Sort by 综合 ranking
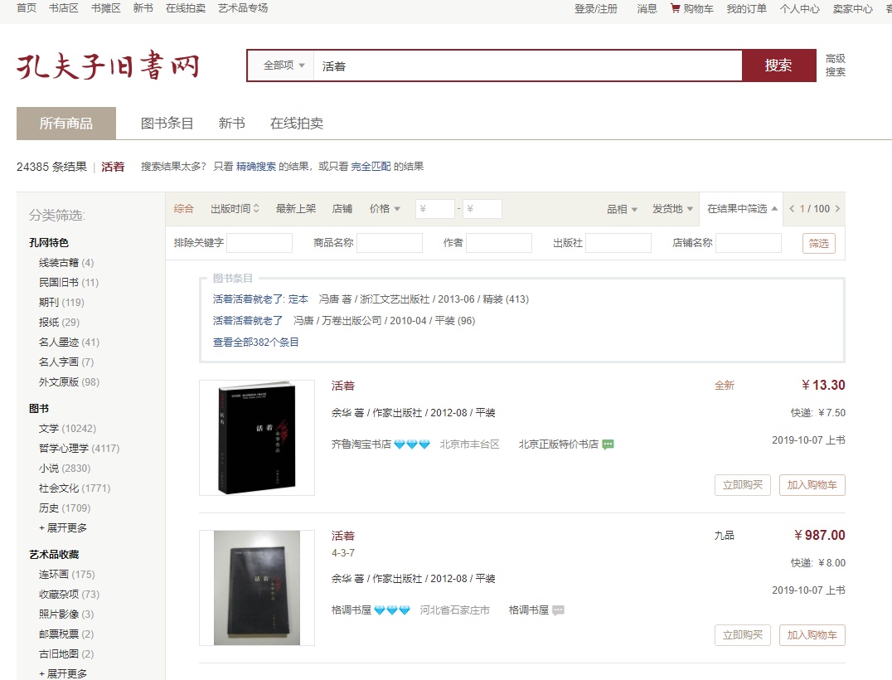 tap(184, 209)
